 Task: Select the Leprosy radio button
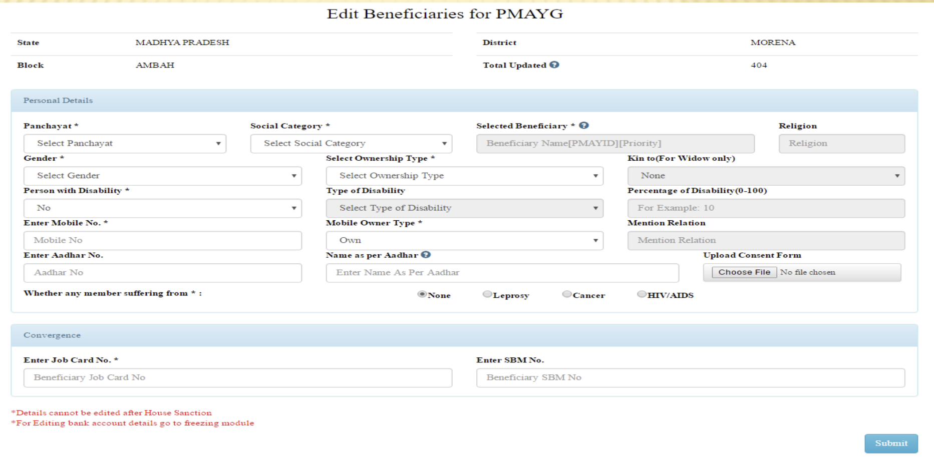[x=487, y=294]
